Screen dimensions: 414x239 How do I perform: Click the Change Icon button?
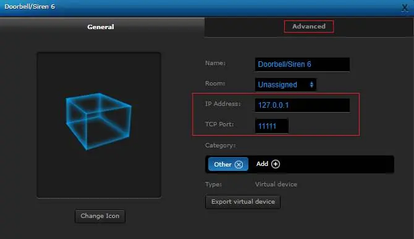click(100, 216)
